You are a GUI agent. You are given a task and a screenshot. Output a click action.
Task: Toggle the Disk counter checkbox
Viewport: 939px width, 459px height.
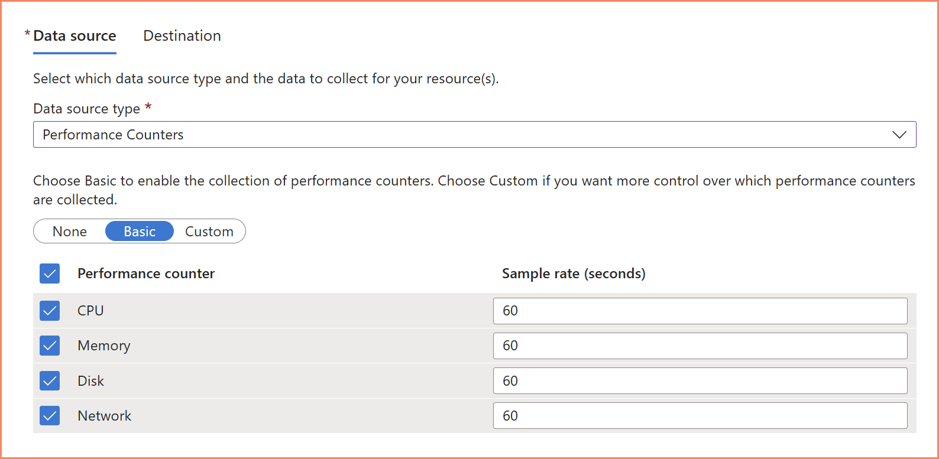point(50,380)
